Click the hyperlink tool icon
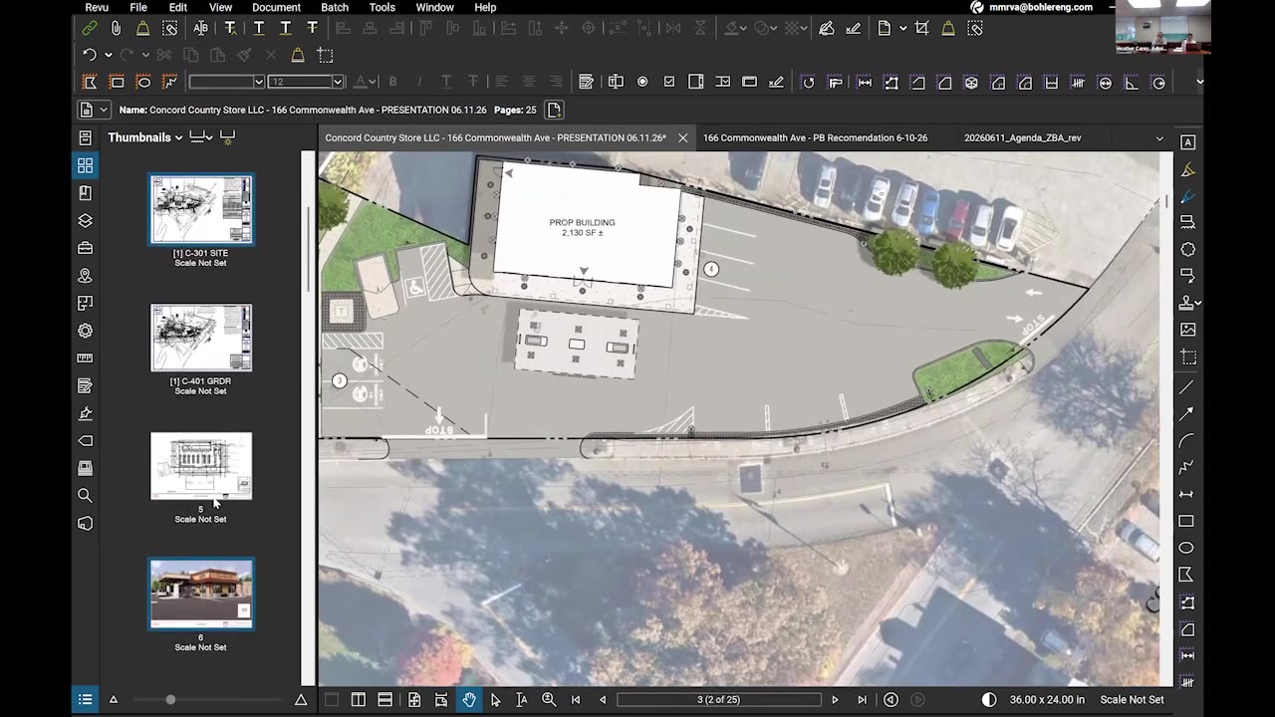Image resolution: width=1275 pixels, height=717 pixels. (90, 29)
